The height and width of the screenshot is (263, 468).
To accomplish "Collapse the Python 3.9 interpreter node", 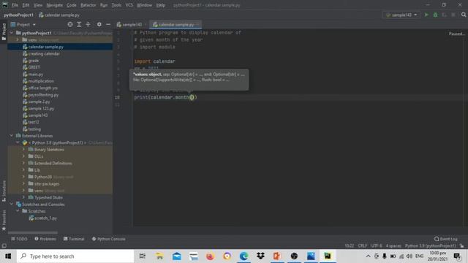I will (18, 142).
